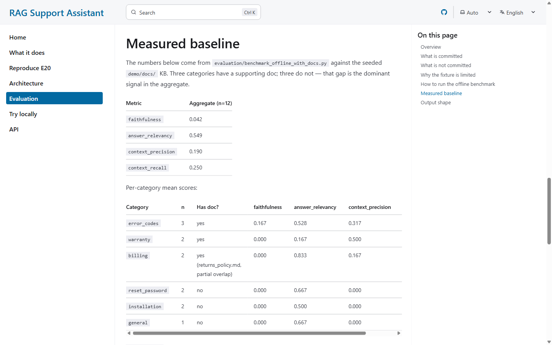Click the 0.190 aggregate value
This screenshot has height=345, width=552.
point(195,151)
